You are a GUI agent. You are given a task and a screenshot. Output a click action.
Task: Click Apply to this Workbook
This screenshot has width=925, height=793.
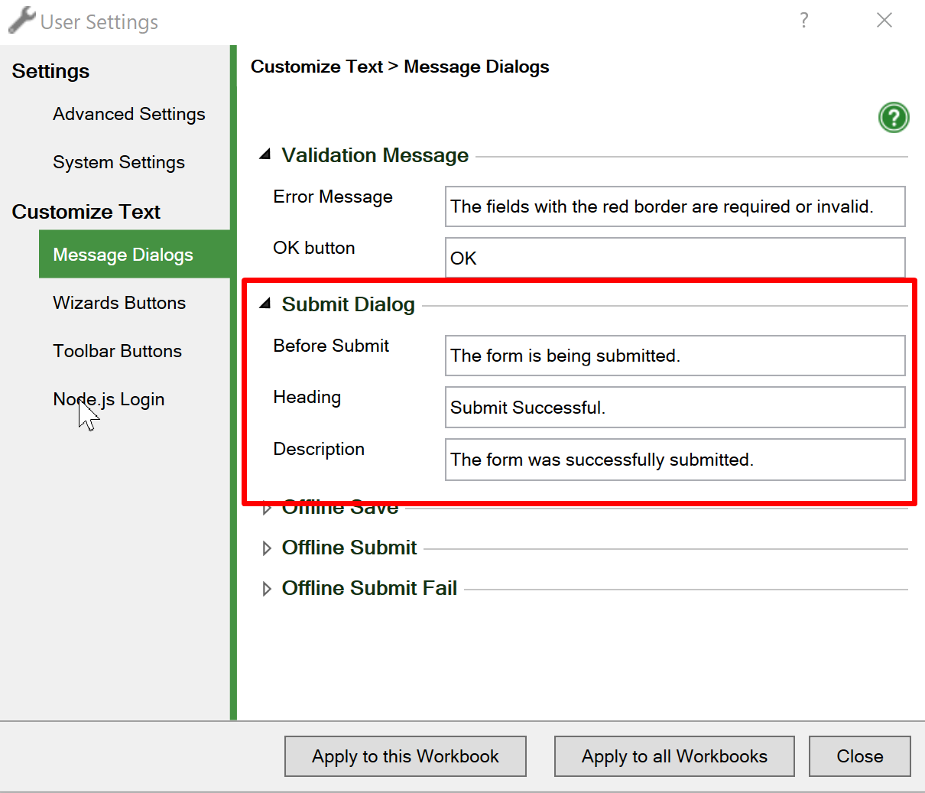coord(404,756)
